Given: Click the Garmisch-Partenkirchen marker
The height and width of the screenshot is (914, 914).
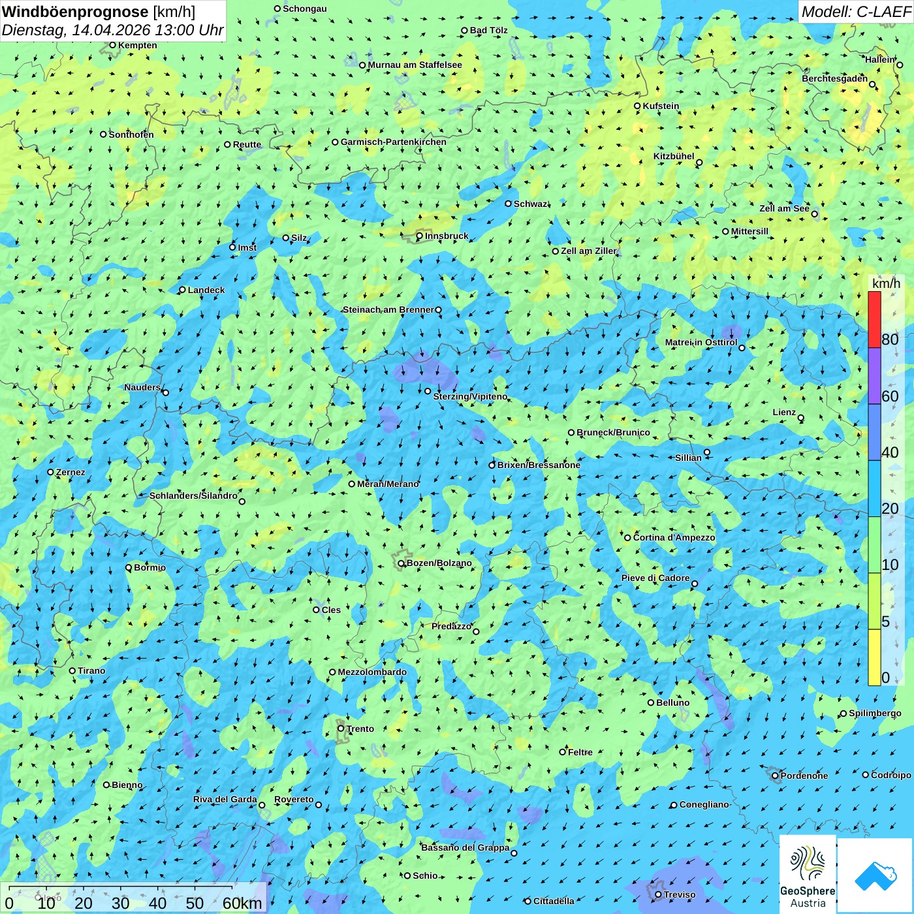Looking at the screenshot, I should click(x=335, y=142).
